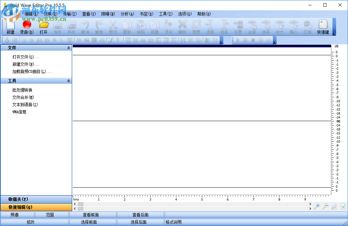Image resolution: width=348 pixels, height=226 pixels.
Task: Open the 降噪 (Noise Reduction) menu
Action: (x=108, y=14)
